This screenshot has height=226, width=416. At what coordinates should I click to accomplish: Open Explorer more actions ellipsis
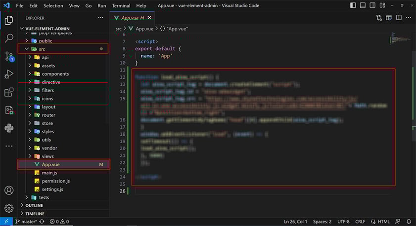[100, 18]
